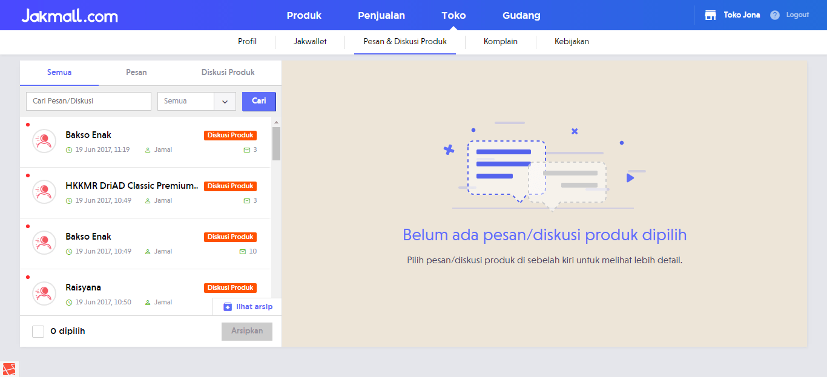Open Bakso Enak discussion dated 11:19
This screenshot has height=377, width=827.
(145, 142)
